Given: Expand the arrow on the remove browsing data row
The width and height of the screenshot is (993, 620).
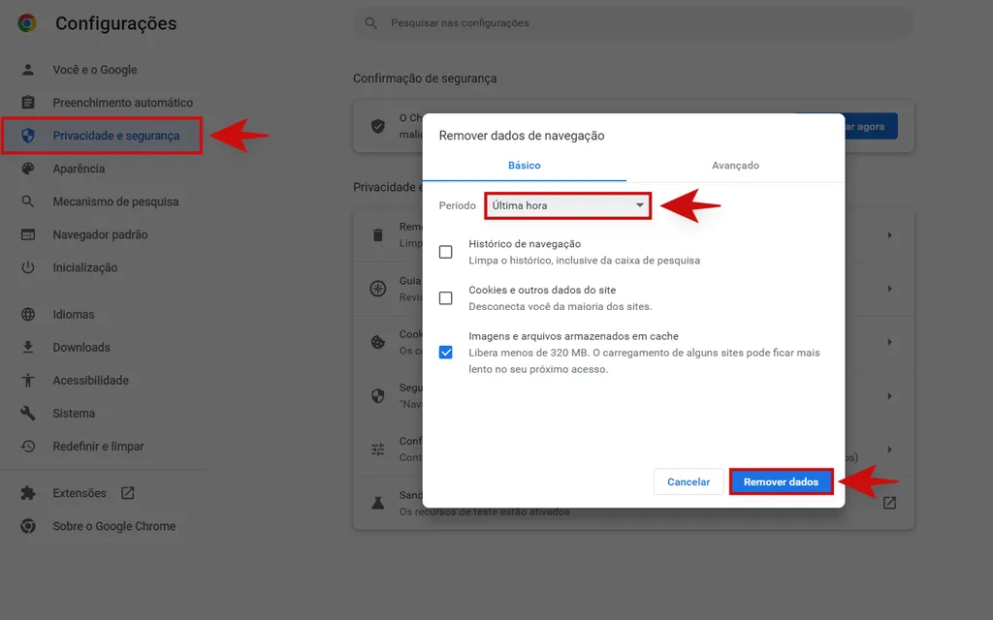Looking at the screenshot, I should (890, 235).
